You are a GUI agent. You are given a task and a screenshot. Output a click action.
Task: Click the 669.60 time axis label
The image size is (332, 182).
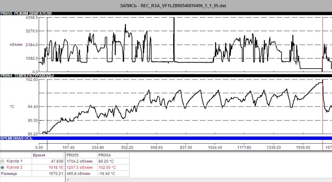[157, 147]
